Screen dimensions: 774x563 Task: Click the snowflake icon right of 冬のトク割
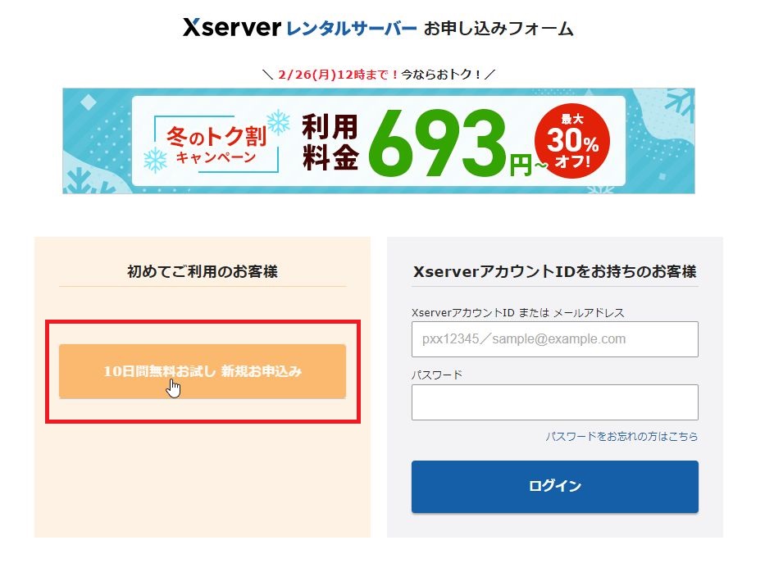click(279, 122)
